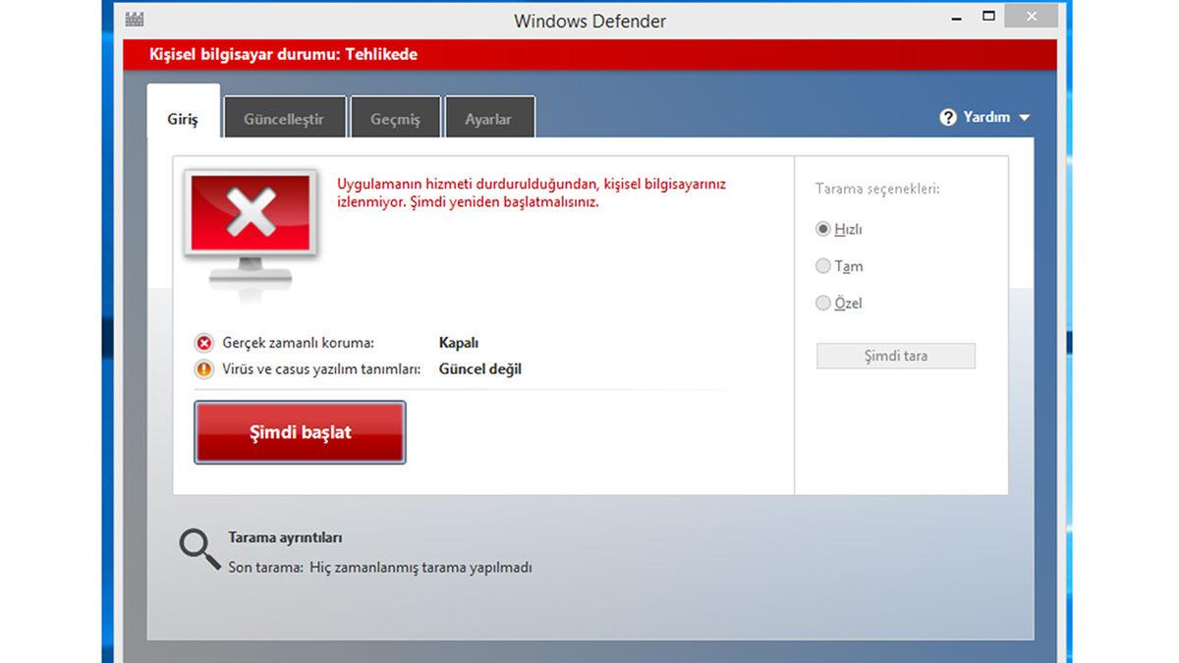Open the Yardım dropdown menu
Image resolution: width=1179 pixels, height=663 pixels.
click(x=1024, y=116)
